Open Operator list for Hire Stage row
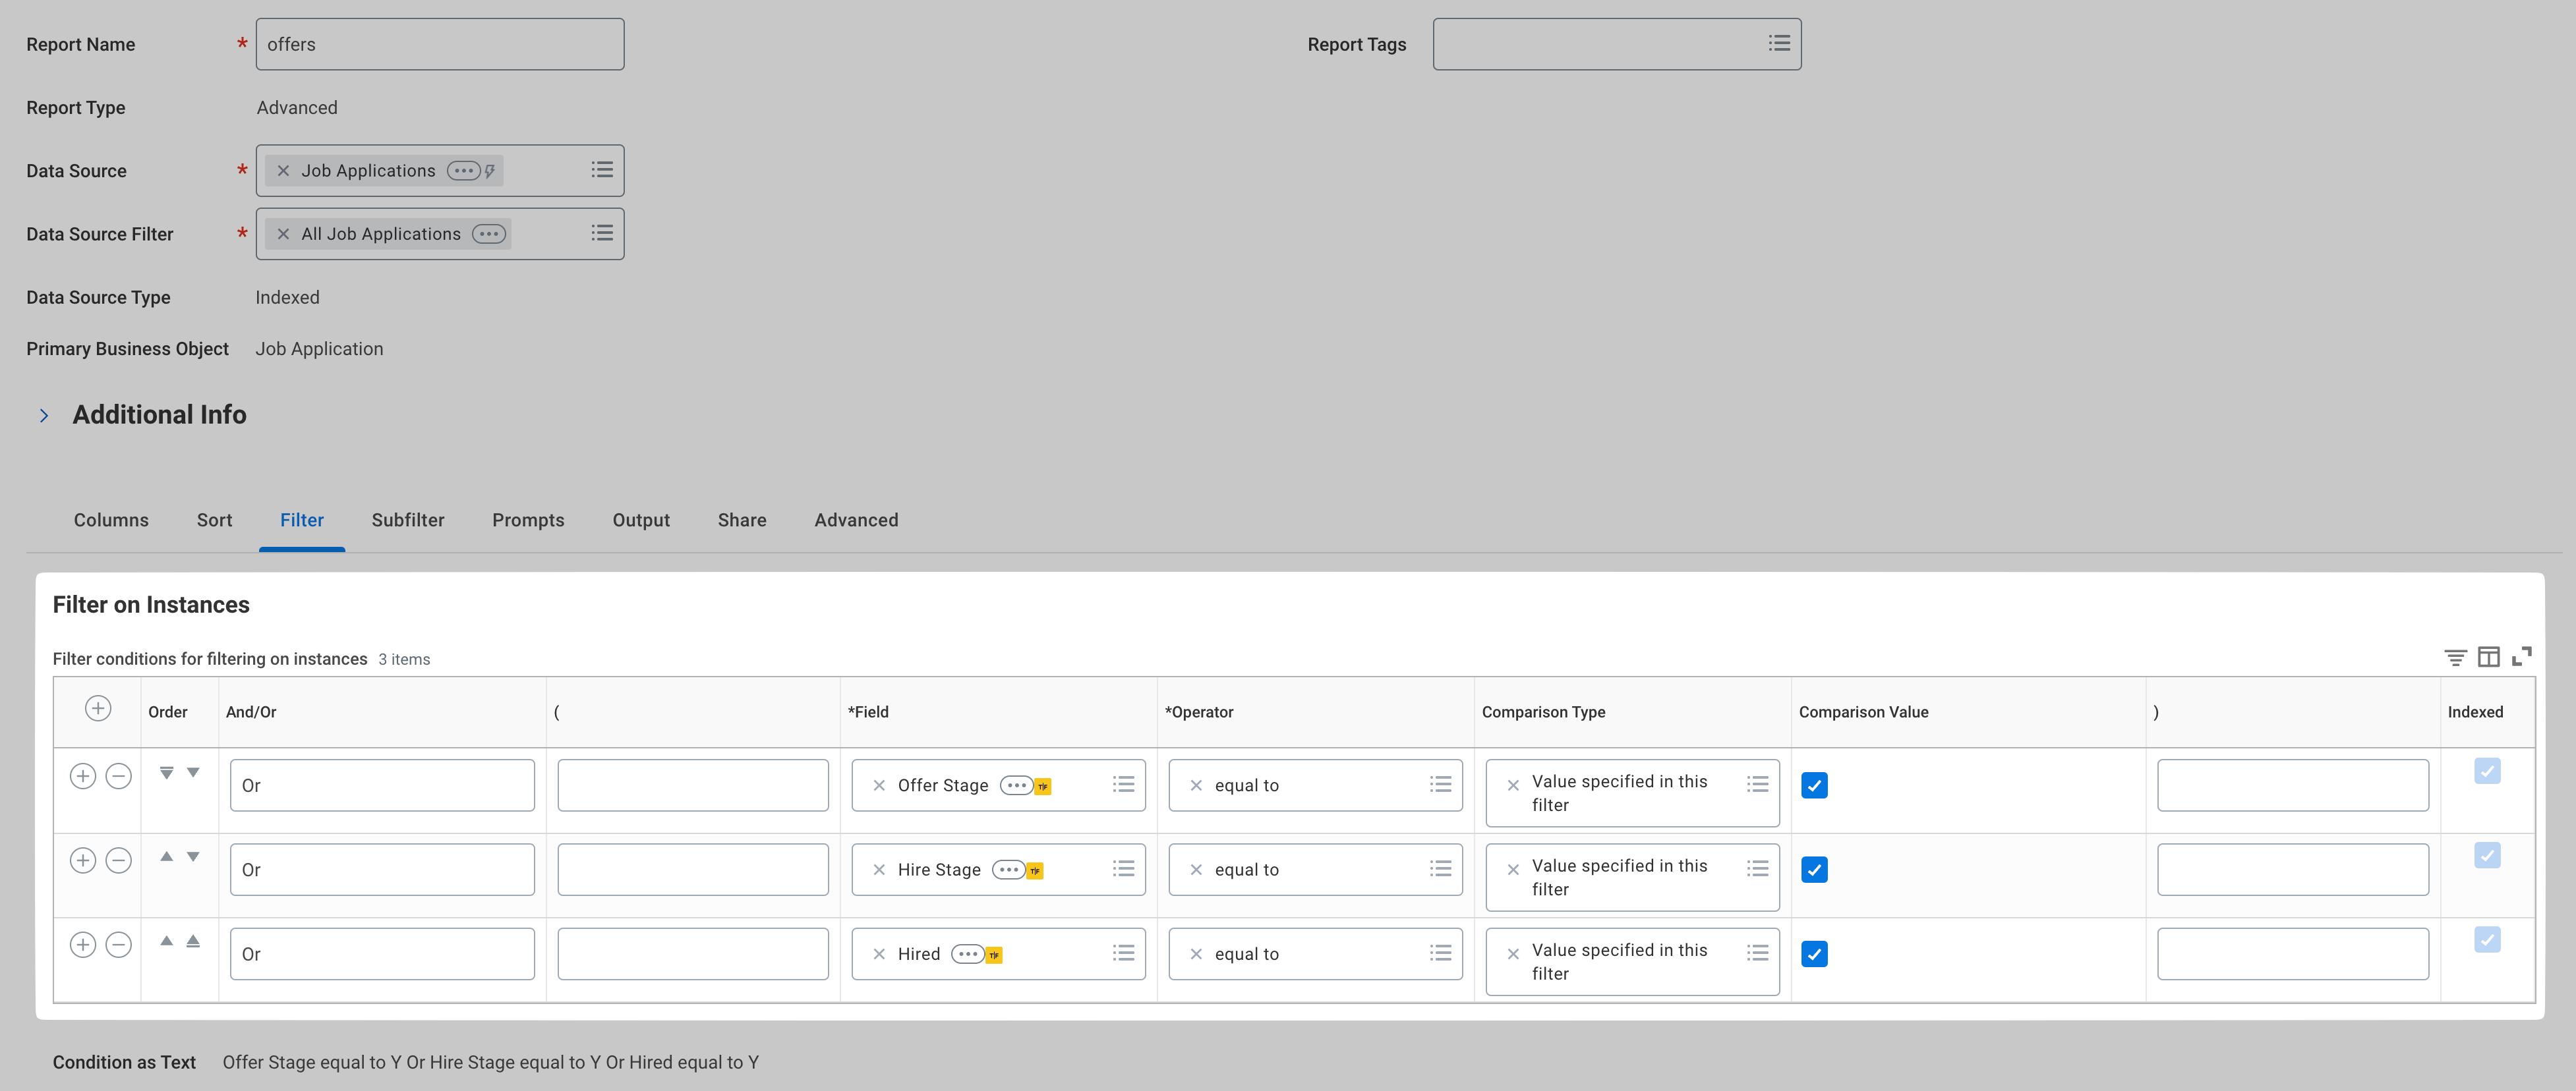Screen dimensions: 2576x1091 pos(1440,869)
